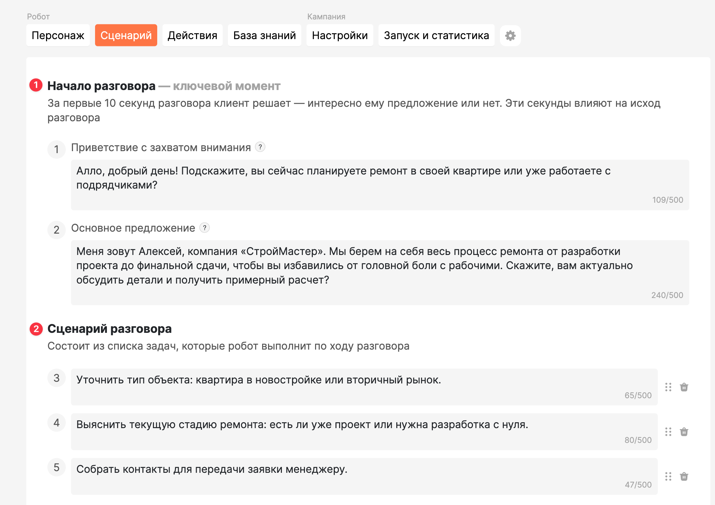The image size is (715, 505).
Task: Edit task 3 Уточнить тип объекта field
Action: point(364,387)
